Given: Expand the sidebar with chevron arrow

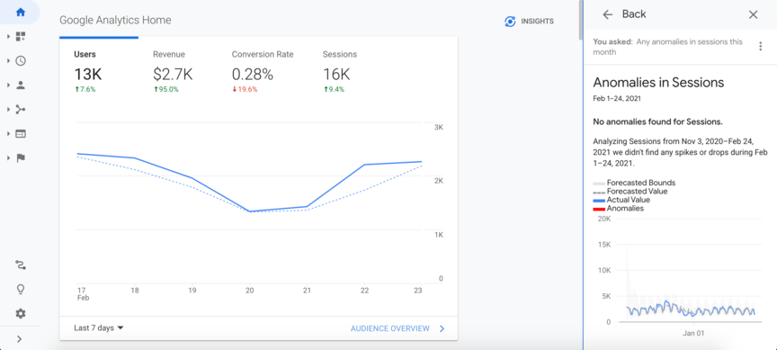Looking at the screenshot, I should coord(19,339).
